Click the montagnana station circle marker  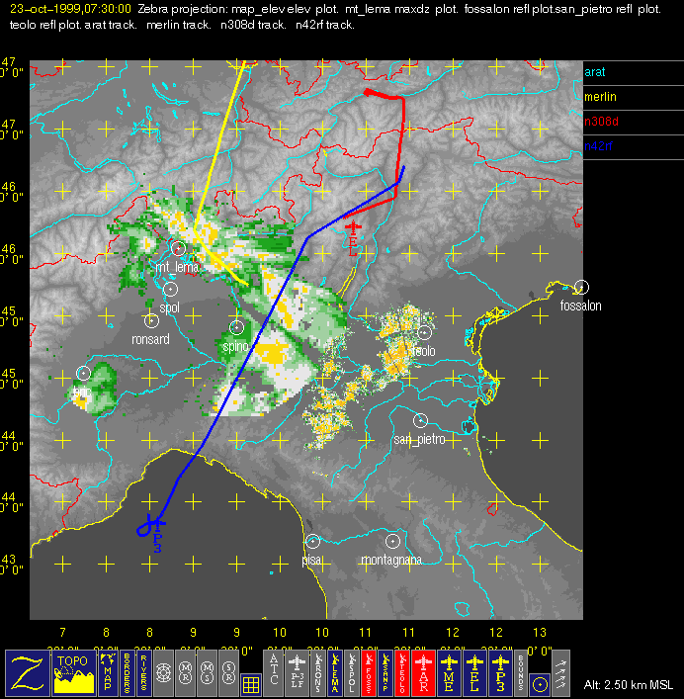[x=392, y=541]
